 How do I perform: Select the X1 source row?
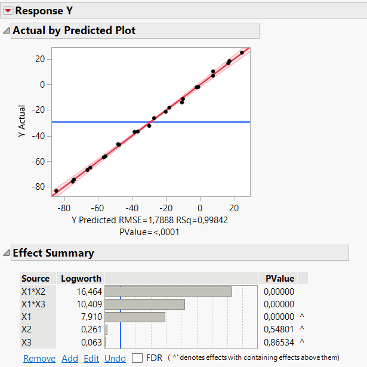click(27, 316)
